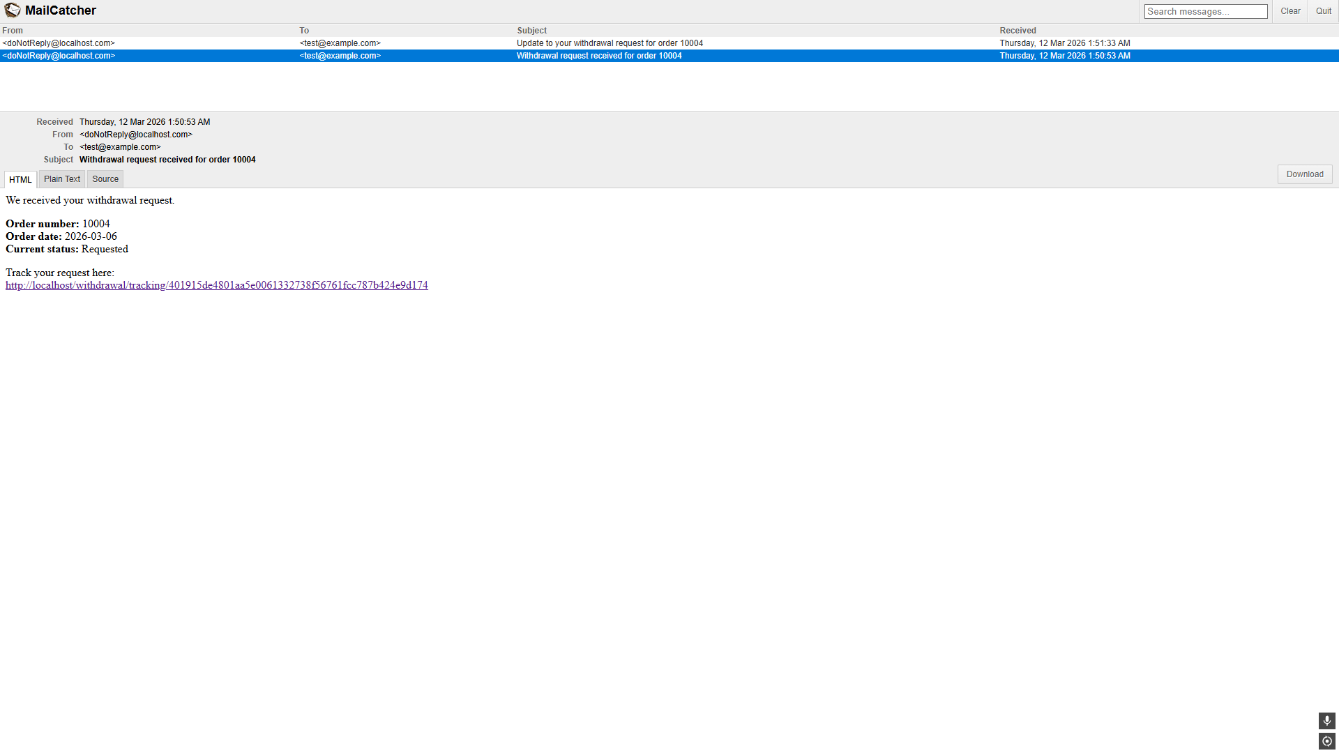Screen dimensions: 1339x753
Task: Click the 1:51:33 AM received timestamp
Action: [1064, 43]
